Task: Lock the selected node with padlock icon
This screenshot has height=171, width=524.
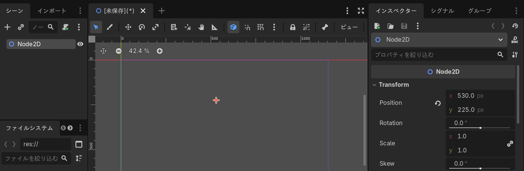Action: (293, 27)
